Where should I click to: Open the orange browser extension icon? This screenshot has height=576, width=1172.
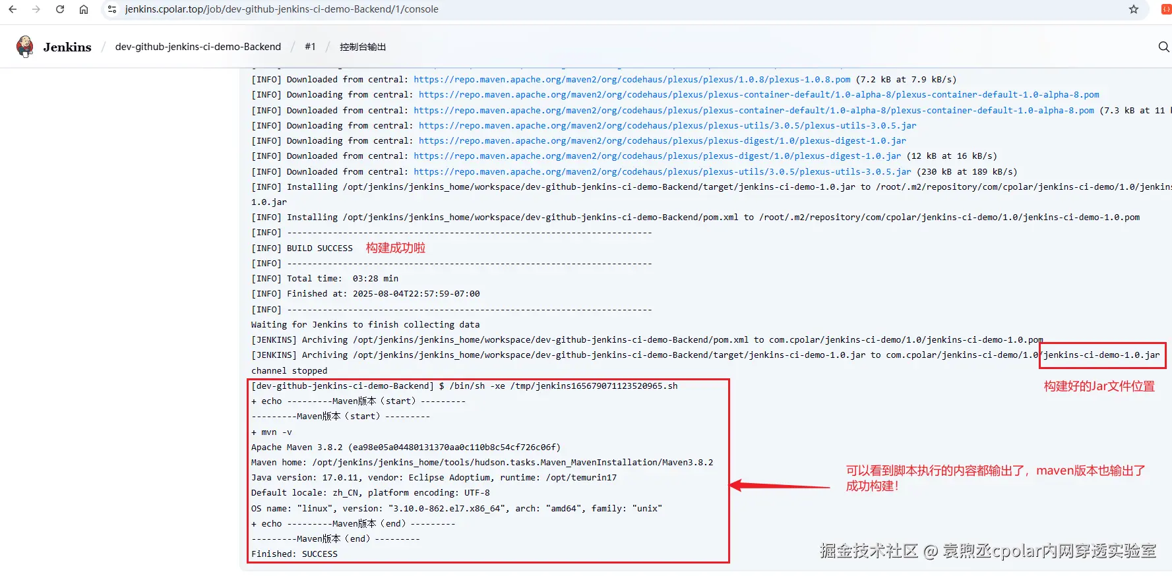point(1166,9)
